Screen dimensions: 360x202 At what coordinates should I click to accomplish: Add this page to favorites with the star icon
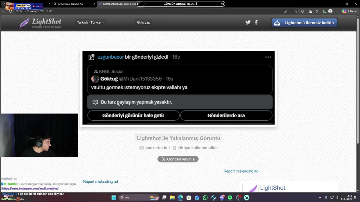[296, 11]
